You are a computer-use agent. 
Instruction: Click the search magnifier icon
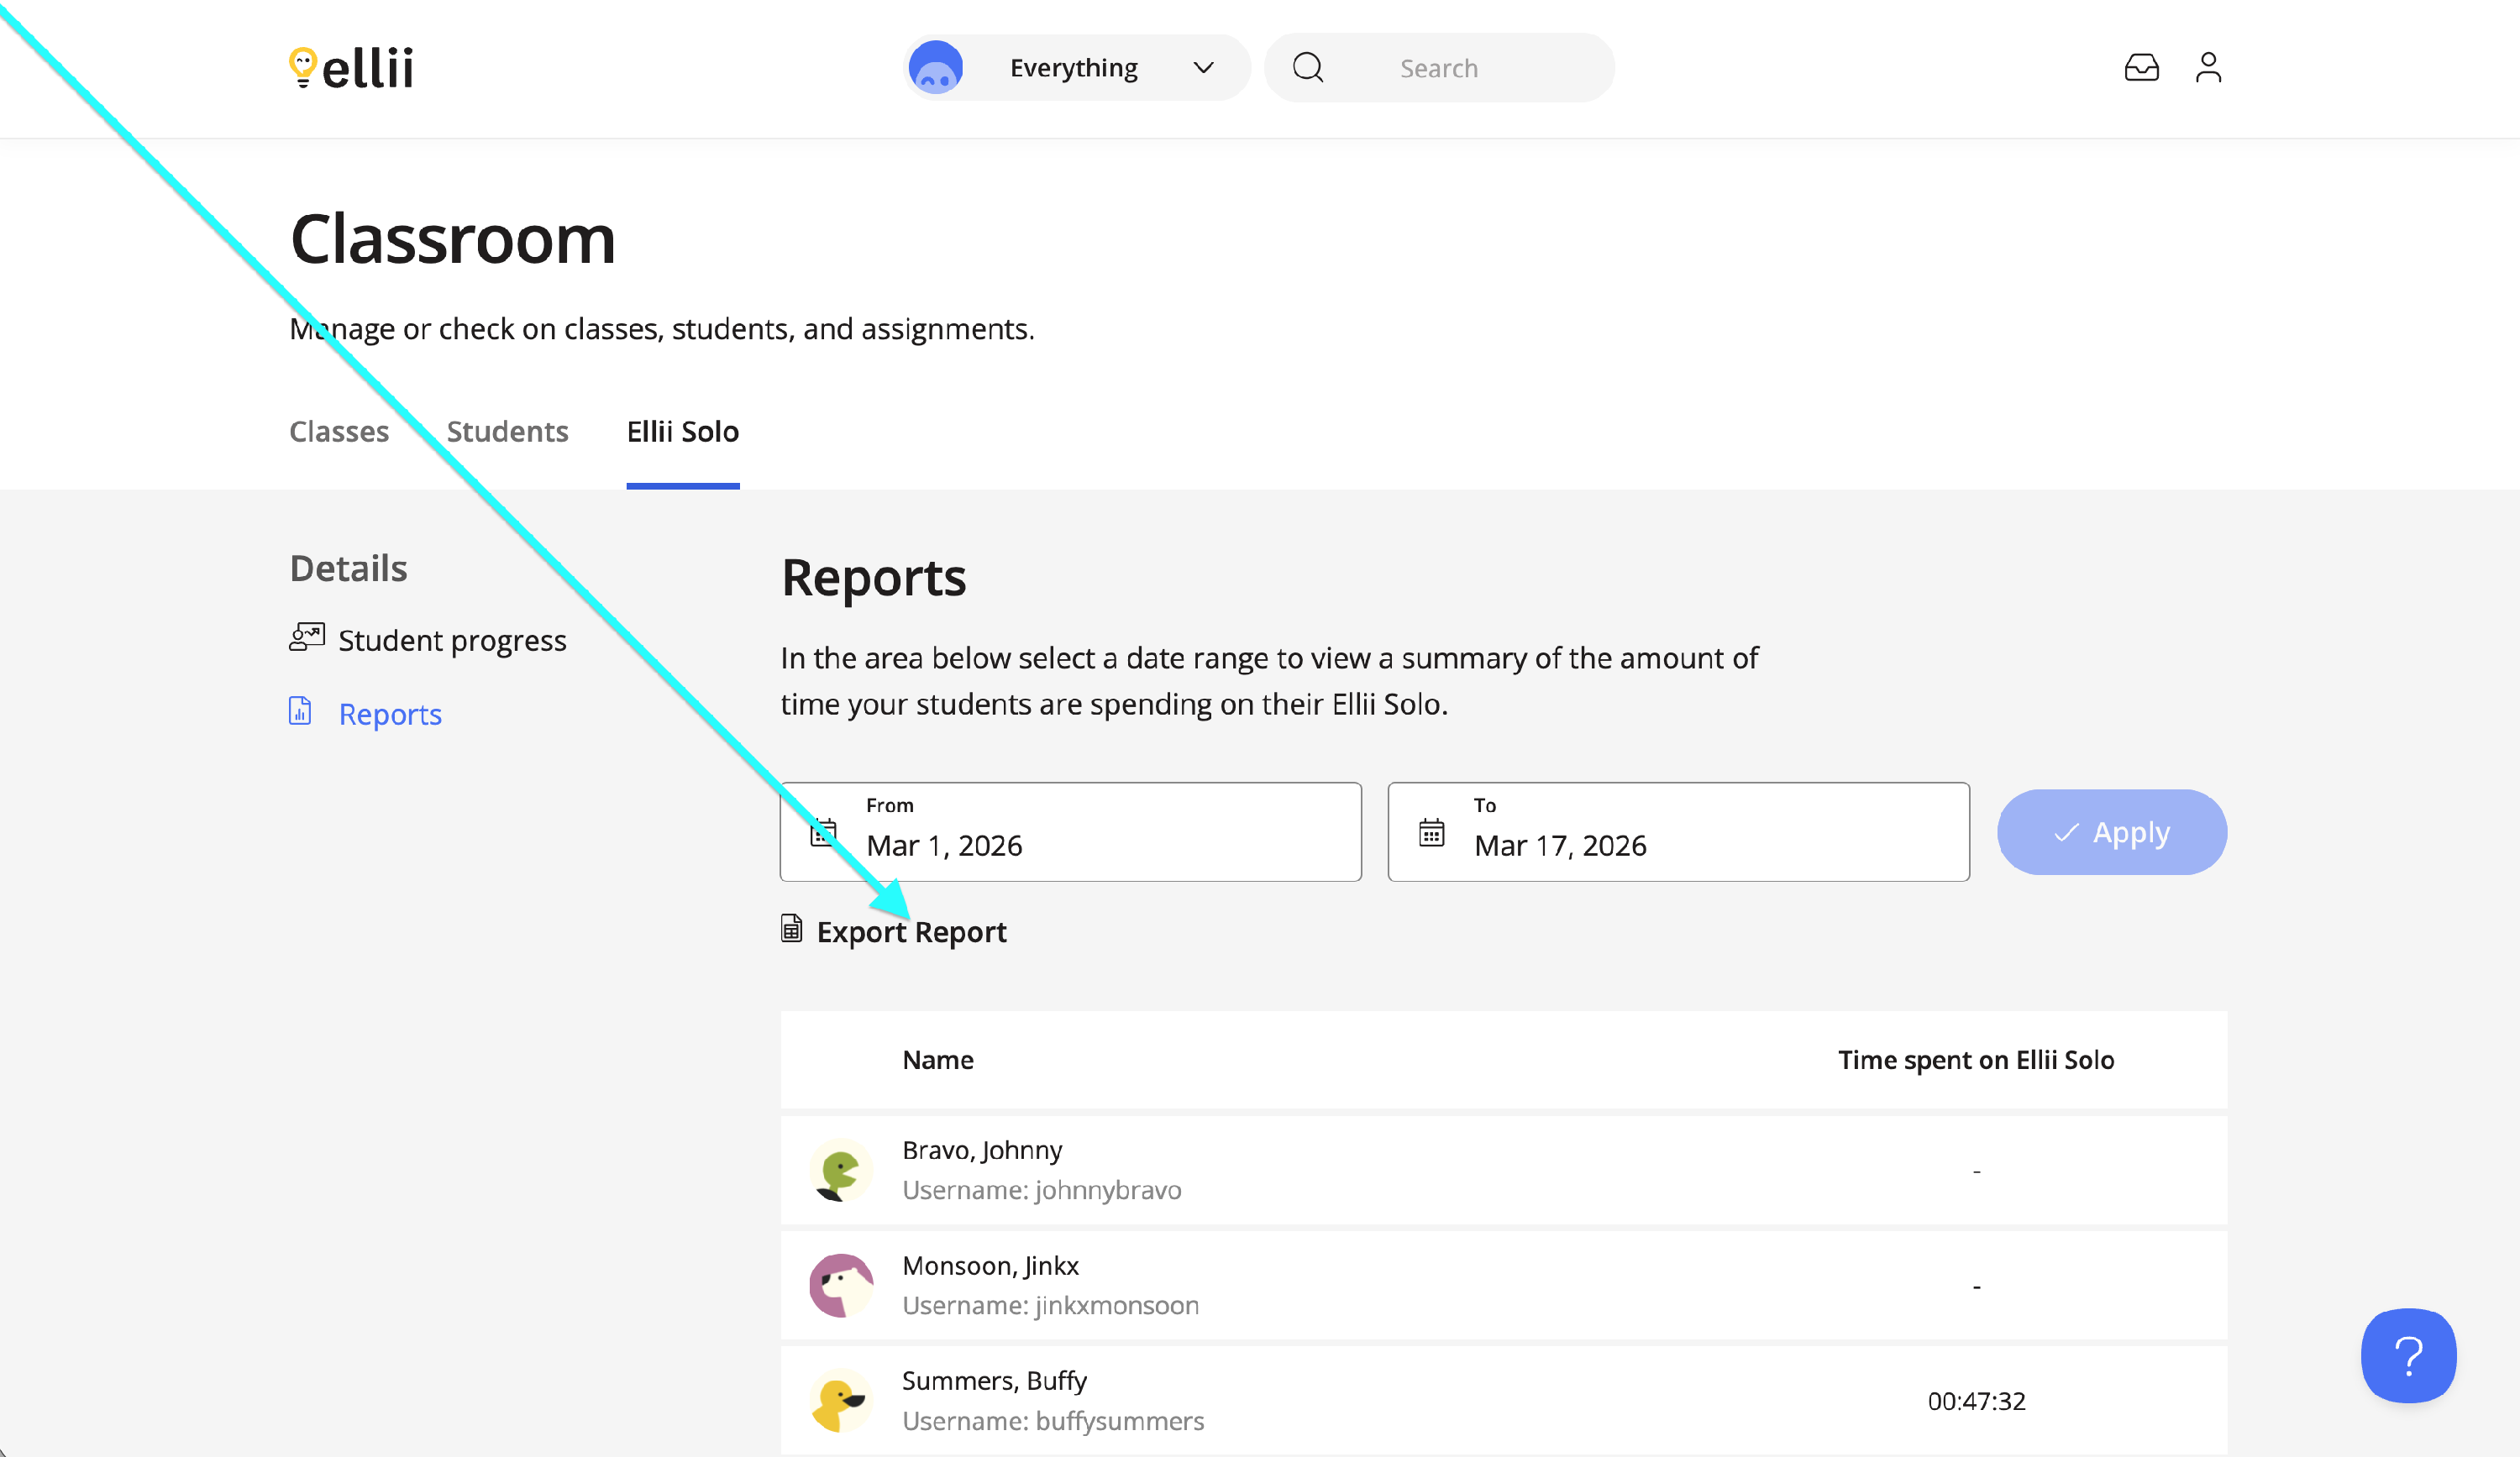(x=1308, y=68)
